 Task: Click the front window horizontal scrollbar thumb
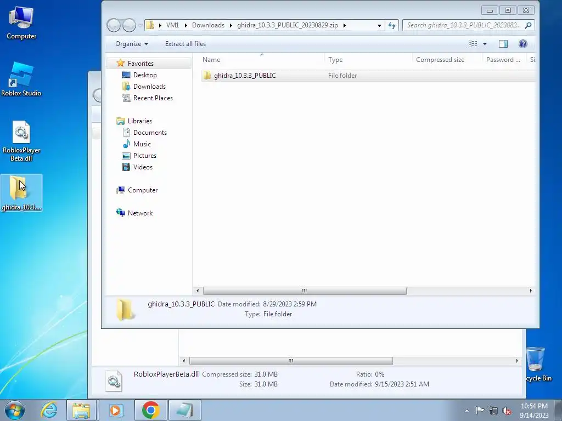(x=305, y=291)
